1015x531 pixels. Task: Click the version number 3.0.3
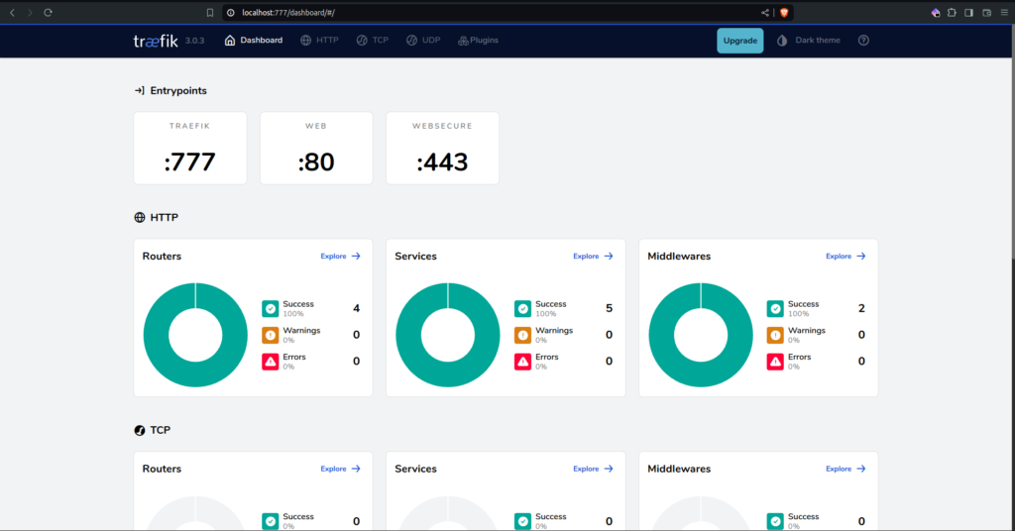pos(195,41)
